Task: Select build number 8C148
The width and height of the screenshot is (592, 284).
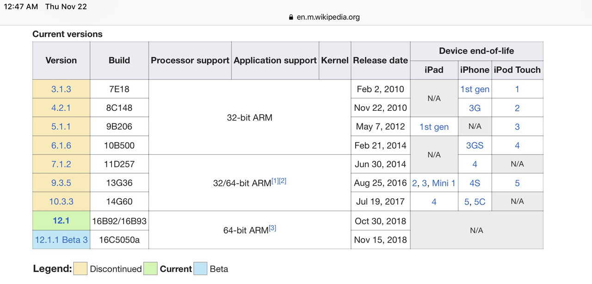Action: (x=119, y=108)
